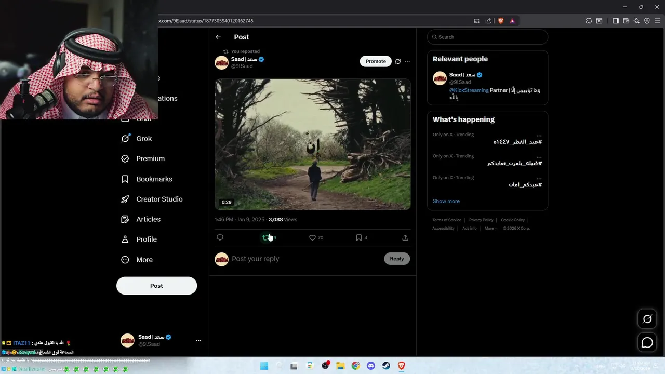Open the @KickStreaming mention link

tap(469, 90)
